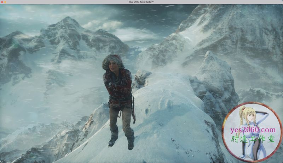Click the climber's boot on the left
283x163 pixels.
(113, 141)
